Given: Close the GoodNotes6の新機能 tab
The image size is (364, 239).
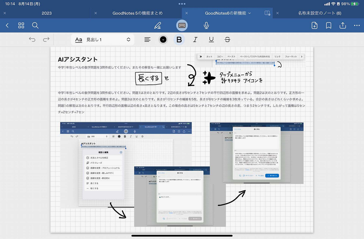Looking at the screenshot, I should pyautogui.click(x=186, y=13).
